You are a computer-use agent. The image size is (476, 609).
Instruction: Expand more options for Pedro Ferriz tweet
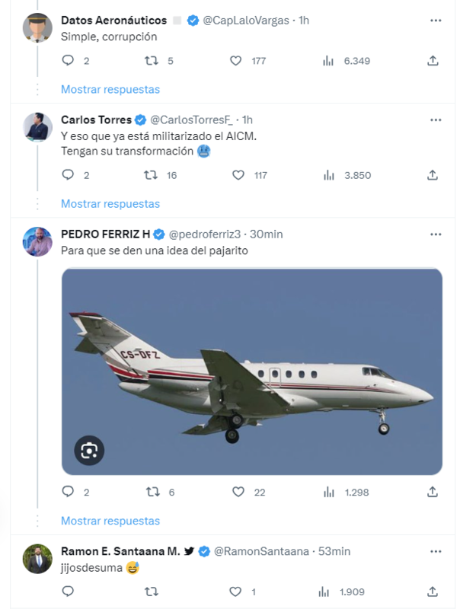click(x=436, y=234)
